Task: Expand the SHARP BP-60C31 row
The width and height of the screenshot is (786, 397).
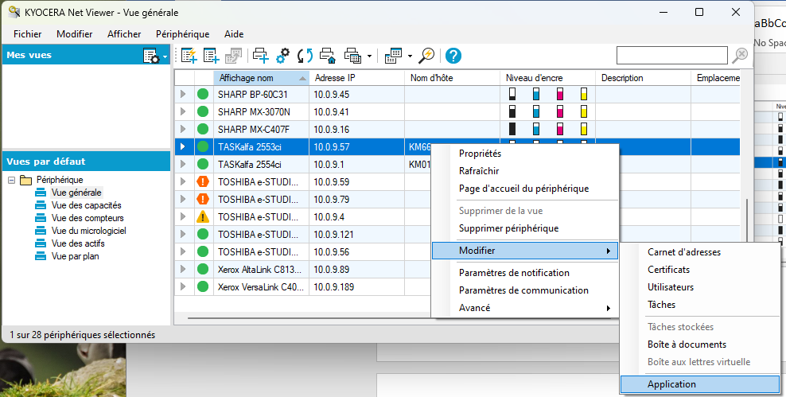Action: pos(183,94)
